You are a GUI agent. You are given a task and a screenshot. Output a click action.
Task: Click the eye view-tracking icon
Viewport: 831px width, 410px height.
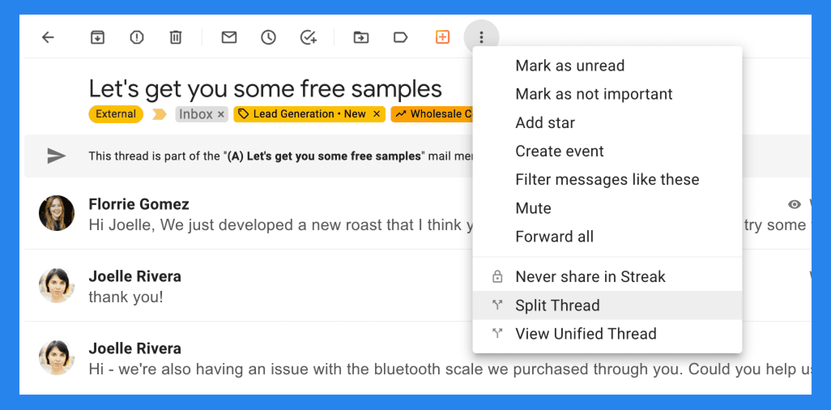[794, 204]
